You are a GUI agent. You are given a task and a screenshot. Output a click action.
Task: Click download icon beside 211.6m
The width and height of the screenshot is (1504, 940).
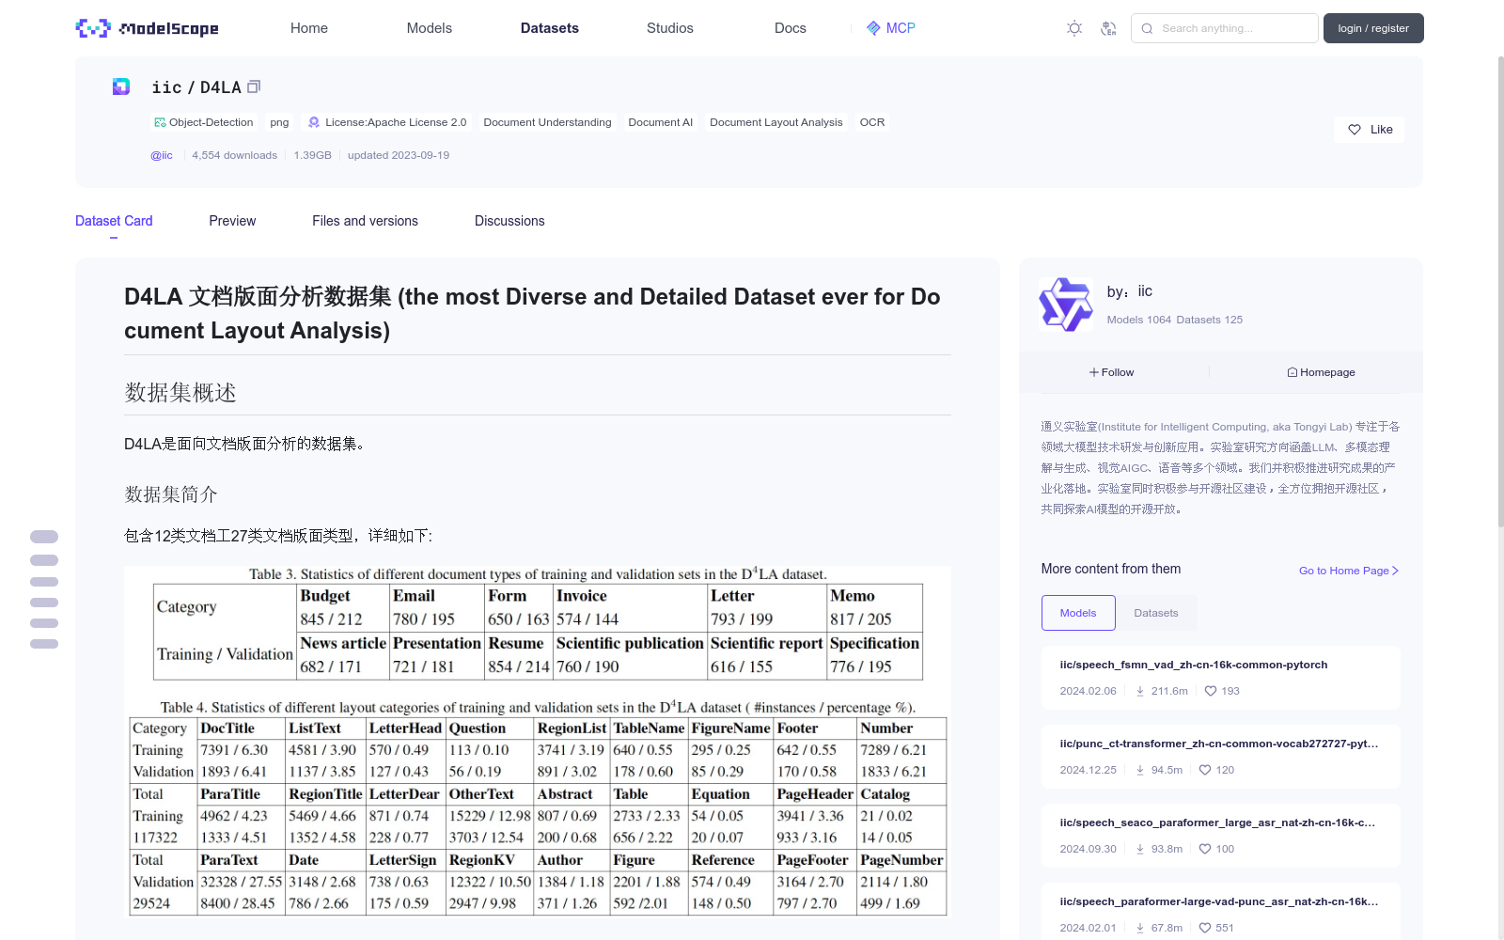[x=1140, y=691]
